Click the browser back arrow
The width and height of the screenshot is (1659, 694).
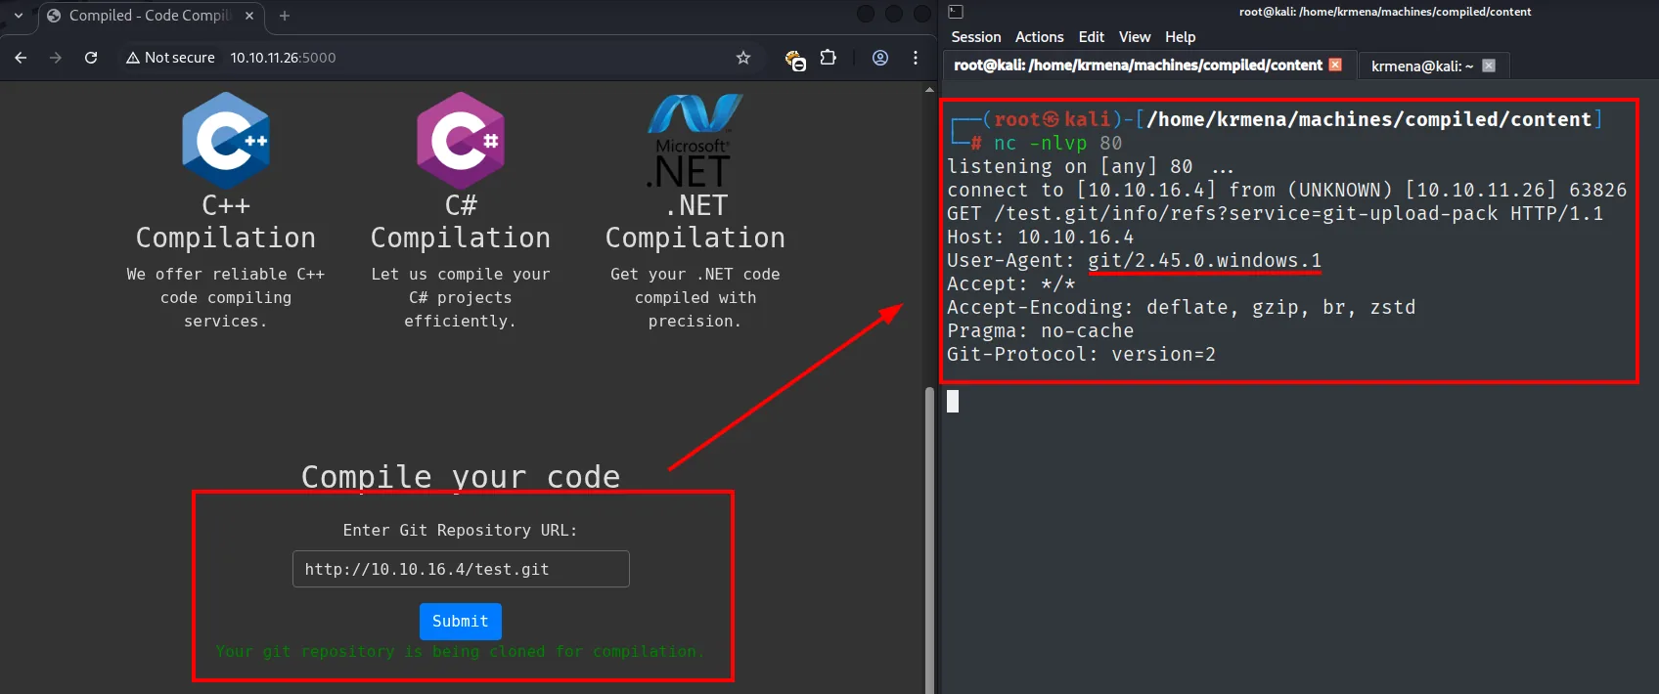point(21,58)
